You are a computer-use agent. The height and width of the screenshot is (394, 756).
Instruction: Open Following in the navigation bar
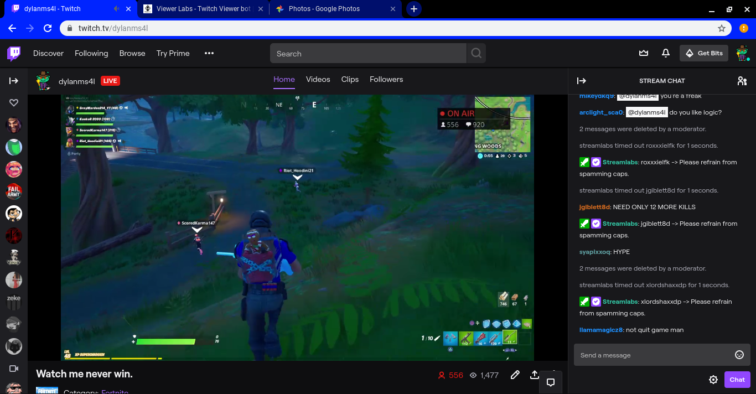tap(91, 53)
